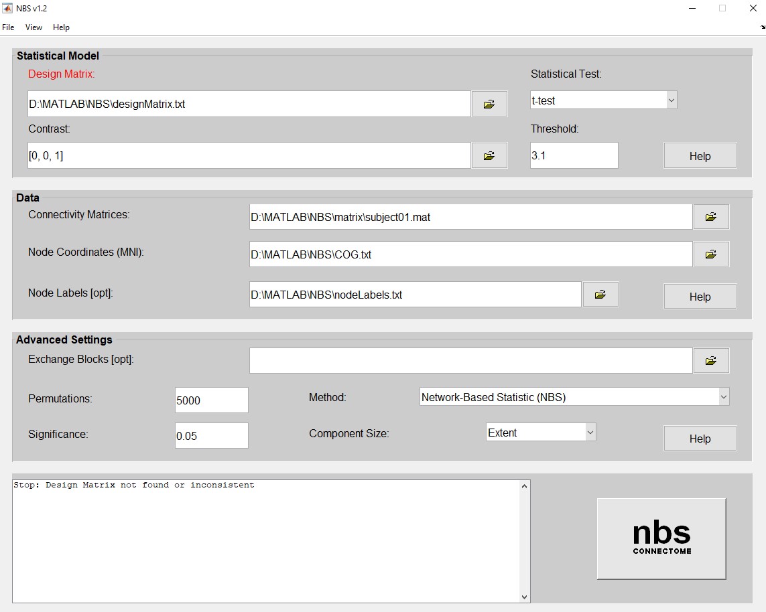Click Help in Statistical Model panel
The width and height of the screenshot is (766, 612).
700,156
